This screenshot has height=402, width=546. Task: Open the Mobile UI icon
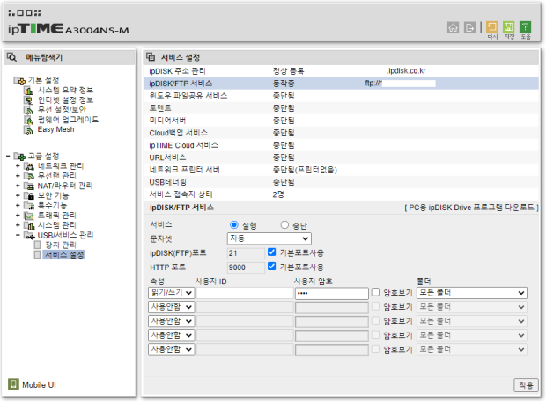click(13, 384)
